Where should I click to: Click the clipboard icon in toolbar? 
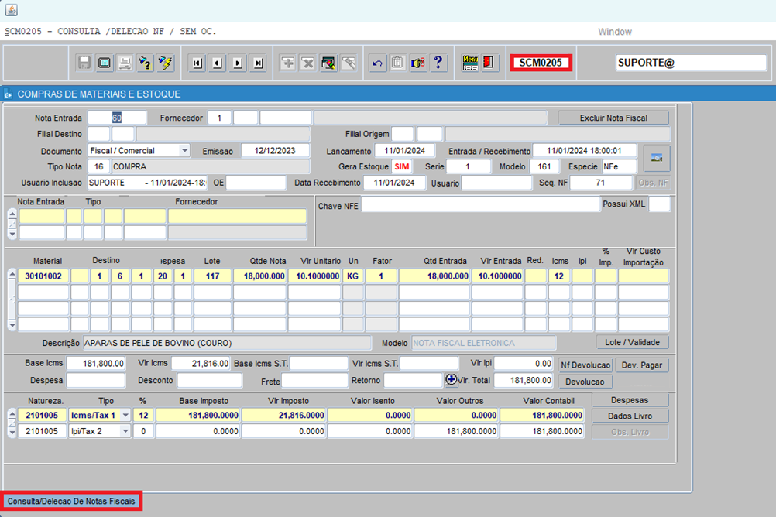tap(397, 63)
